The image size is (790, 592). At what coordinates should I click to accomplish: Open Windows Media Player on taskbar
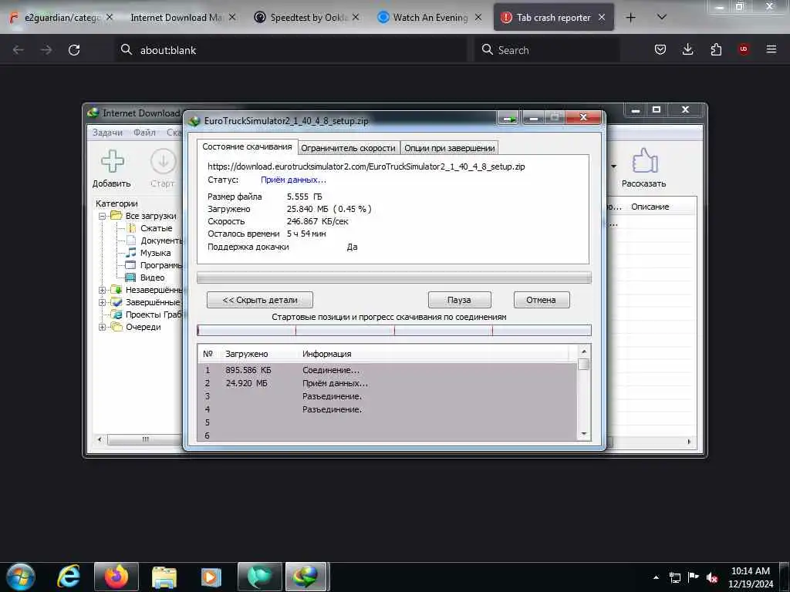[x=211, y=577]
